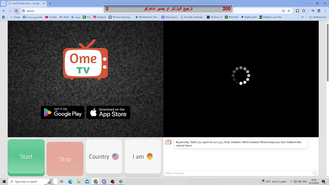View site information for ome.tv
The height and width of the screenshot is (185, 329).
tap(23, 11)
